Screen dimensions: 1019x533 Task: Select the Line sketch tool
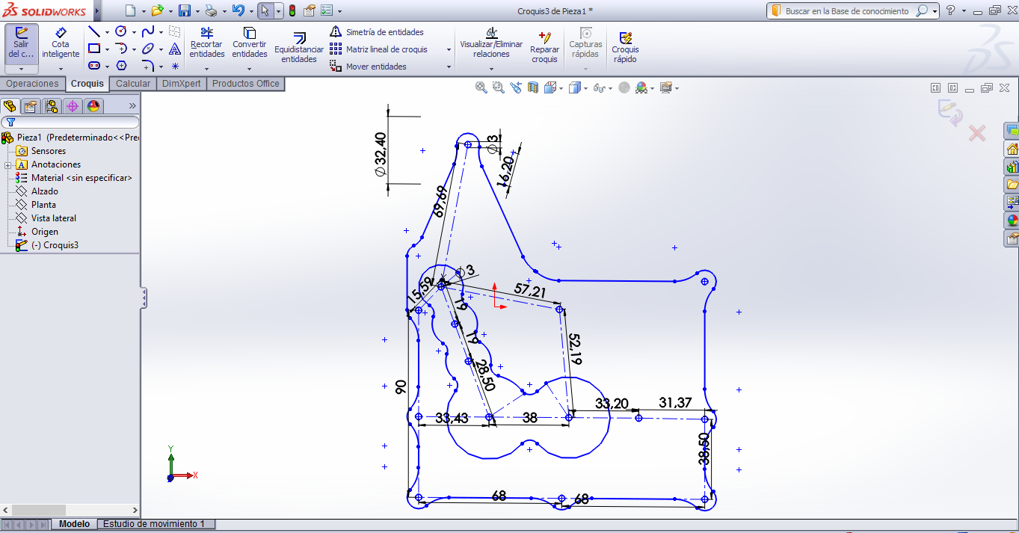(x=94, y=31)
